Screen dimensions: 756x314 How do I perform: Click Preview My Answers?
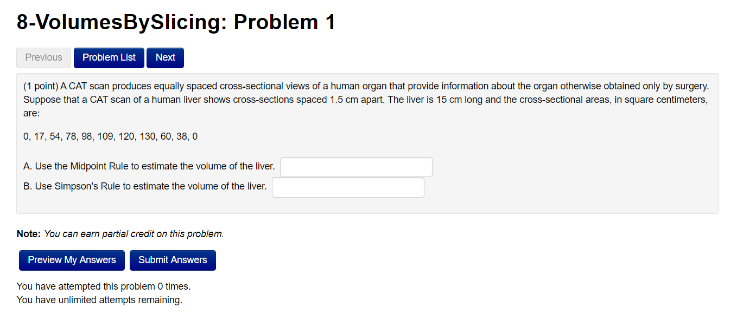click(71, 260)
